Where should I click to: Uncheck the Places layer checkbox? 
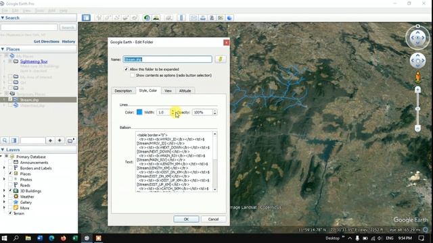pyautogui.click(x=10, y=173)
